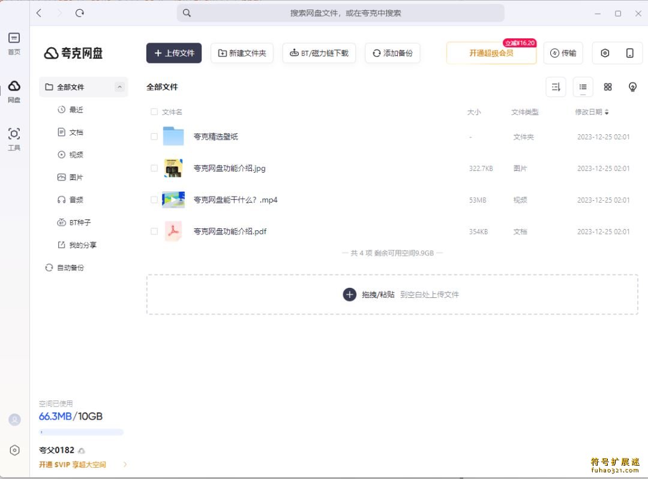The image size is (648, 479).
Task: Click the file name 夸克网盘能干什么?.mp4
Action: pyautogui.click(x=236, y=200)
